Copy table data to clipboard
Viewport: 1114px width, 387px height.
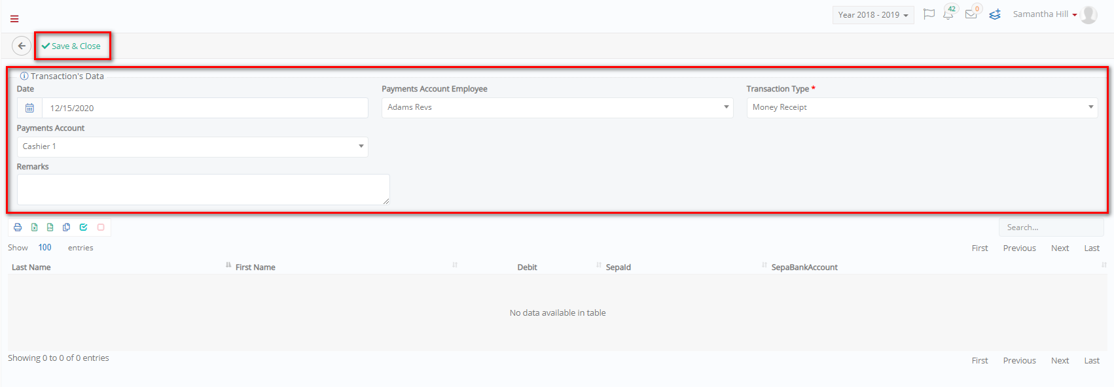click(x=67, y=227)
